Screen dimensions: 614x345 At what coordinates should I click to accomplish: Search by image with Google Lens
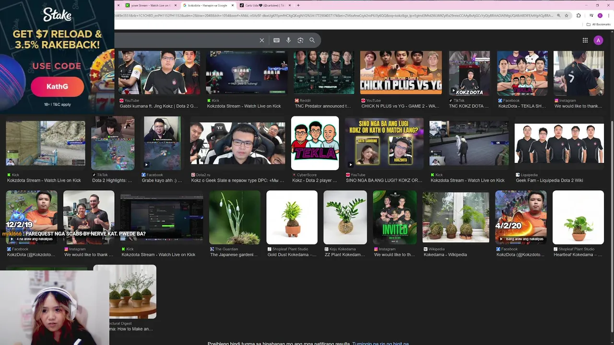click(300, 40)
